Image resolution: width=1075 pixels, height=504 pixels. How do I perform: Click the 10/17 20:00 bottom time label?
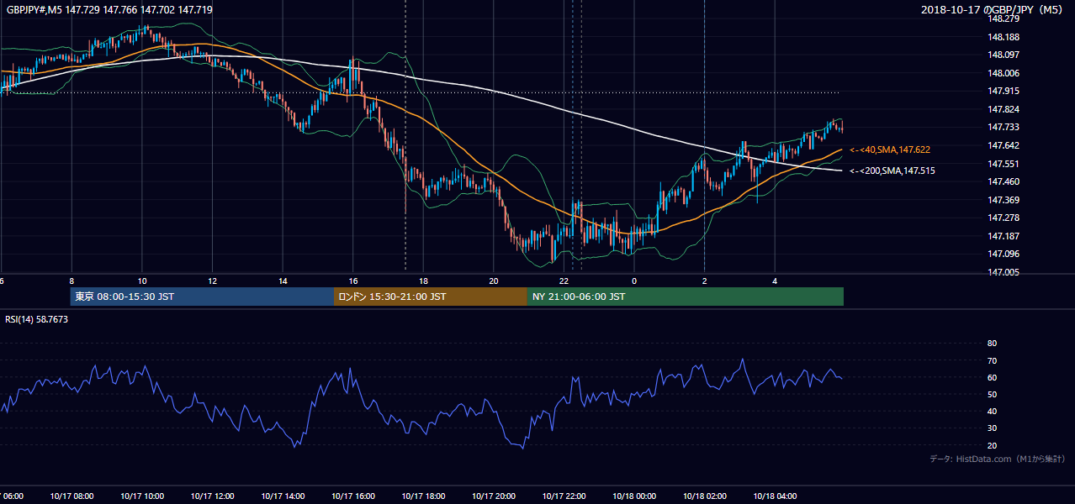[494, 496]
